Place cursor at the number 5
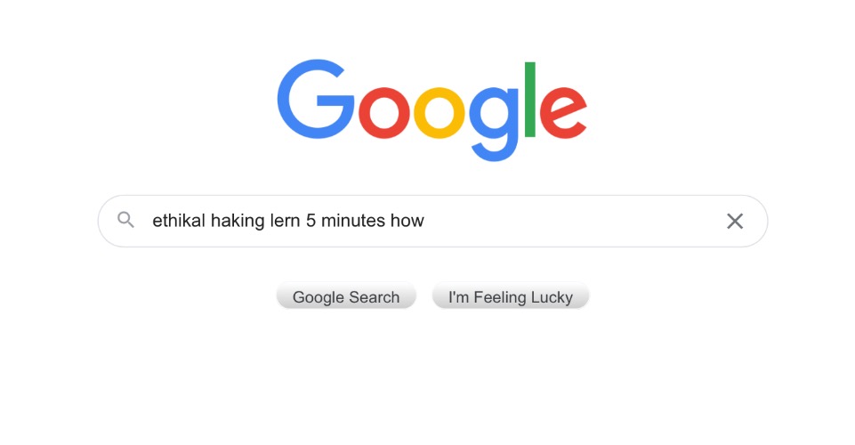 [x=311, y=221]
